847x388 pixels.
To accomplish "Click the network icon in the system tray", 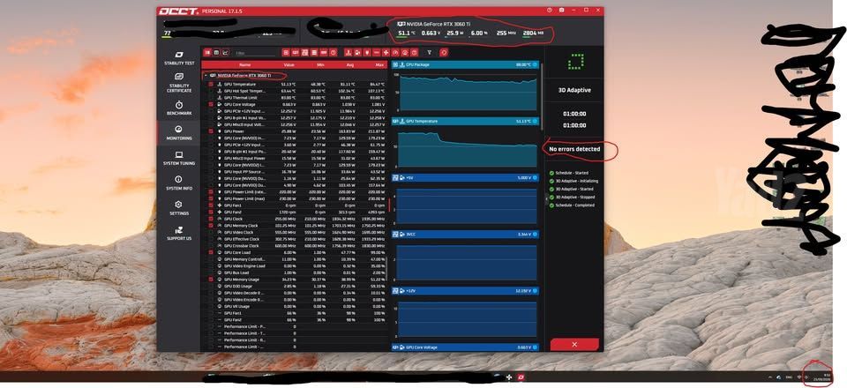I will point(799,377).
